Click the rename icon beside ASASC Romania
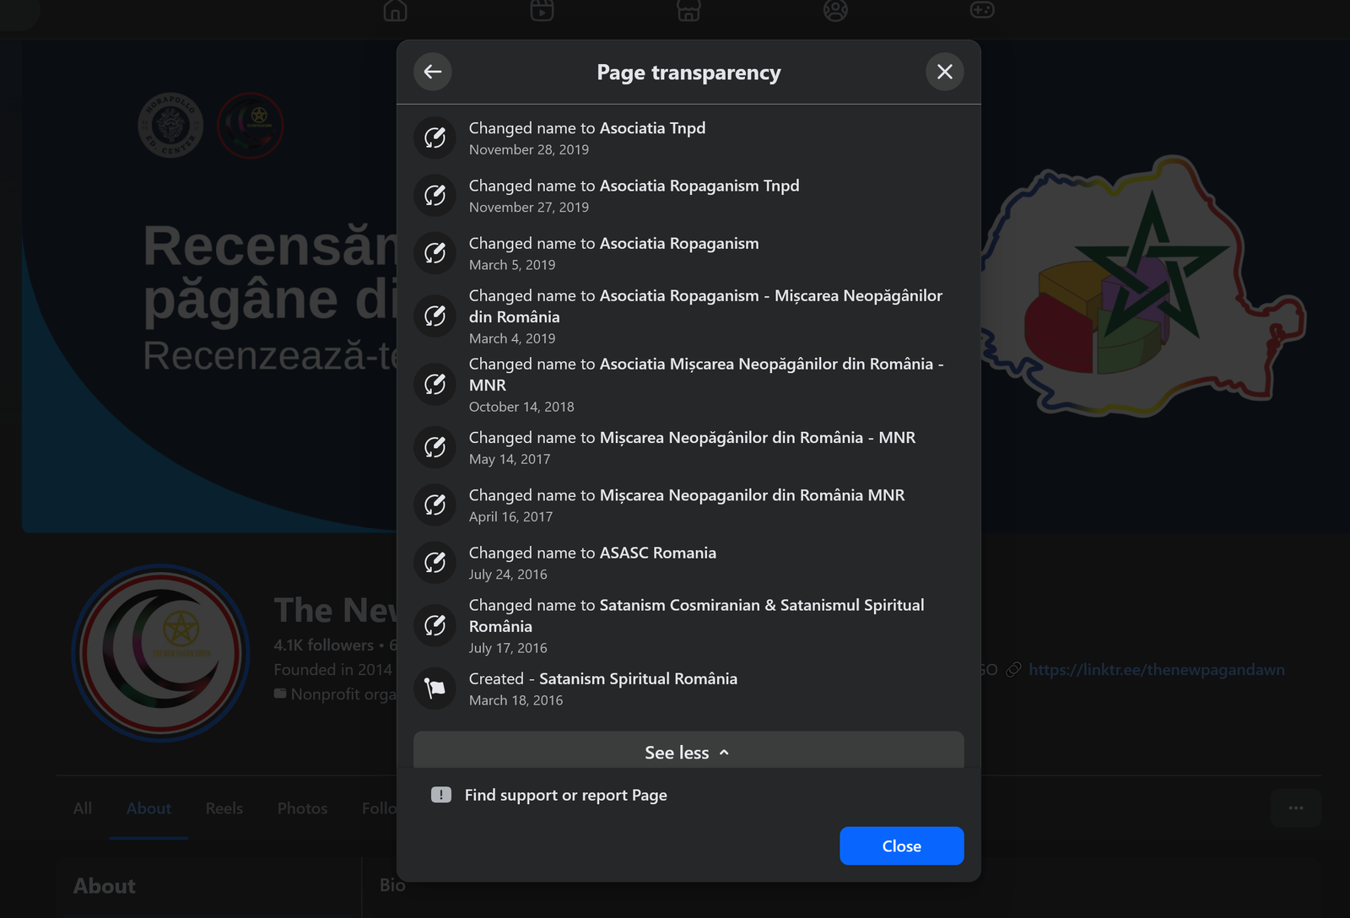 point(435,563)
